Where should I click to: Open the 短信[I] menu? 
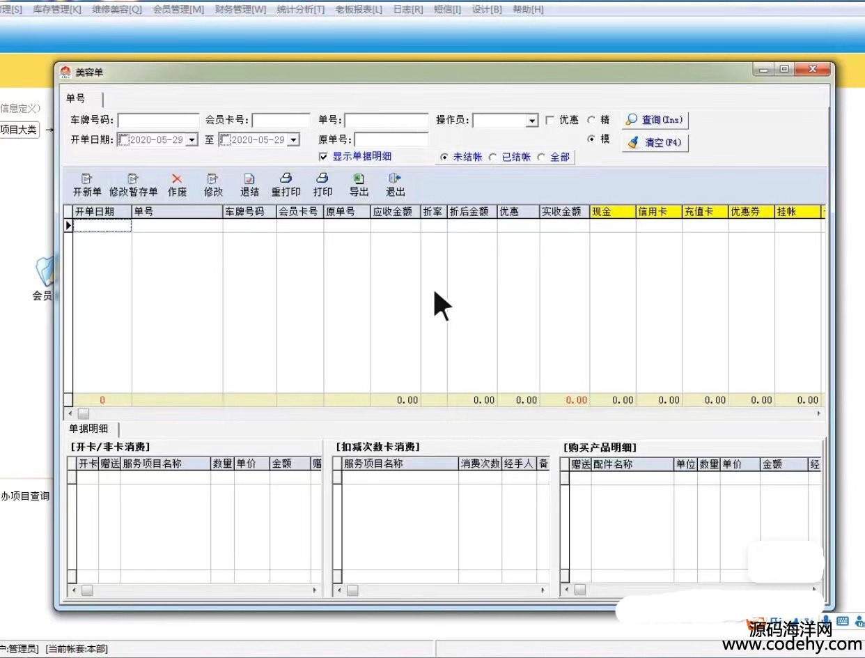448,10
